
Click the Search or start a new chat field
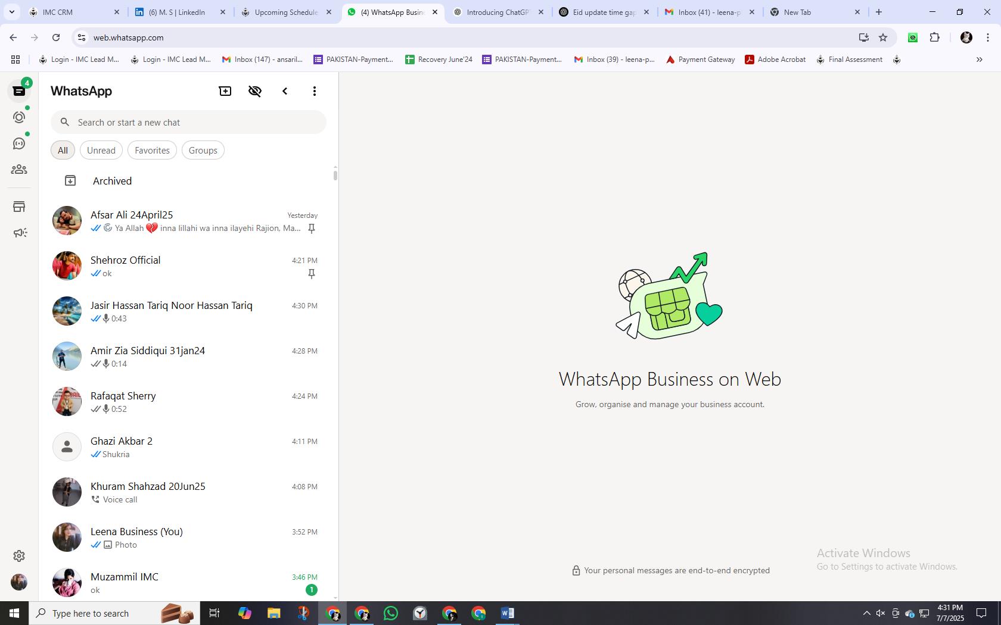[x=188, y=122]
